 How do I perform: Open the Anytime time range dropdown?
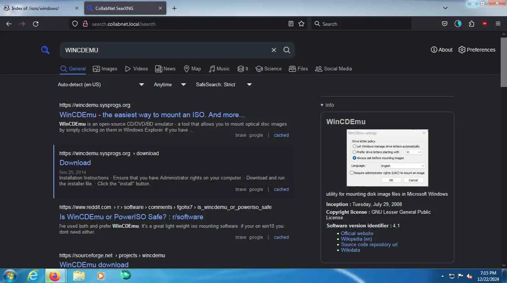point(170,84)
